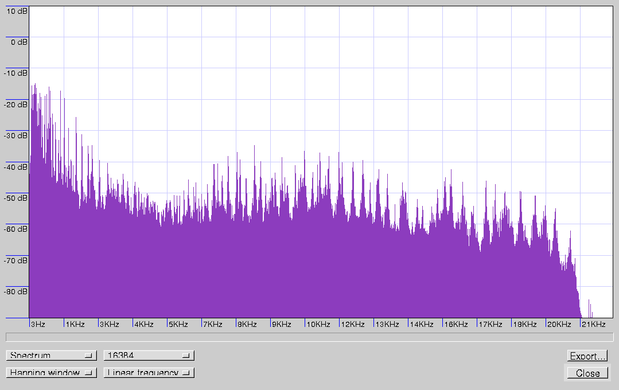Click the 10KHz label on frequency axis
Viewport: 619px width, 390px height.
click(x=318, y=325)
